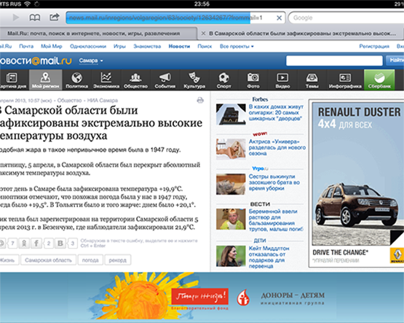The width and height of the screenshot is (404, 323).
Task: Tap the Safari share arrow icon
Action: point(55,17)
